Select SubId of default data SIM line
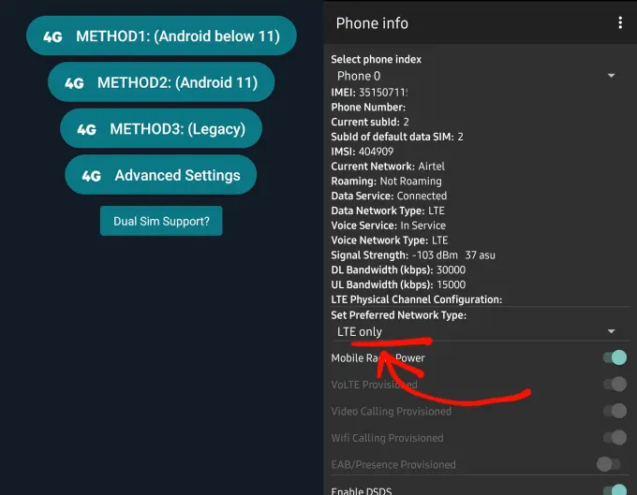This screenshot has height=495, width=637. [x=397, y=137]
